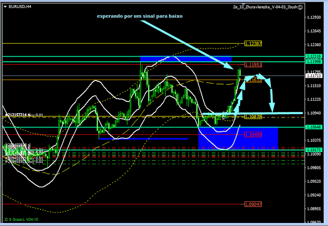Screen dimensions: 328x226
Task: Click the downward cyan arrow on the right
Action: coord(272,97)
